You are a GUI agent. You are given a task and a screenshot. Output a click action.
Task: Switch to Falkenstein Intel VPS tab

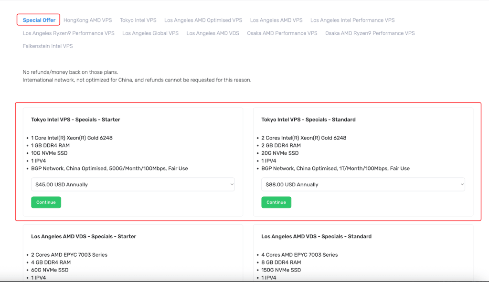pyautogui.click(x=48, y=46)
